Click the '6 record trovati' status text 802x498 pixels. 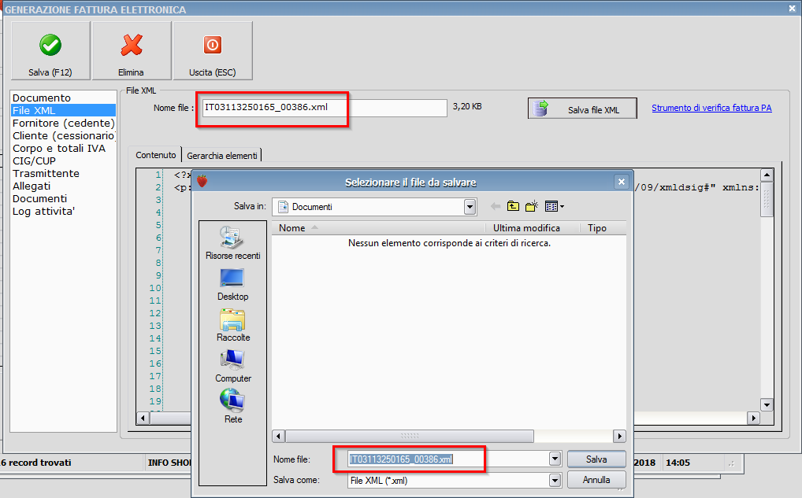pos(35,463)
